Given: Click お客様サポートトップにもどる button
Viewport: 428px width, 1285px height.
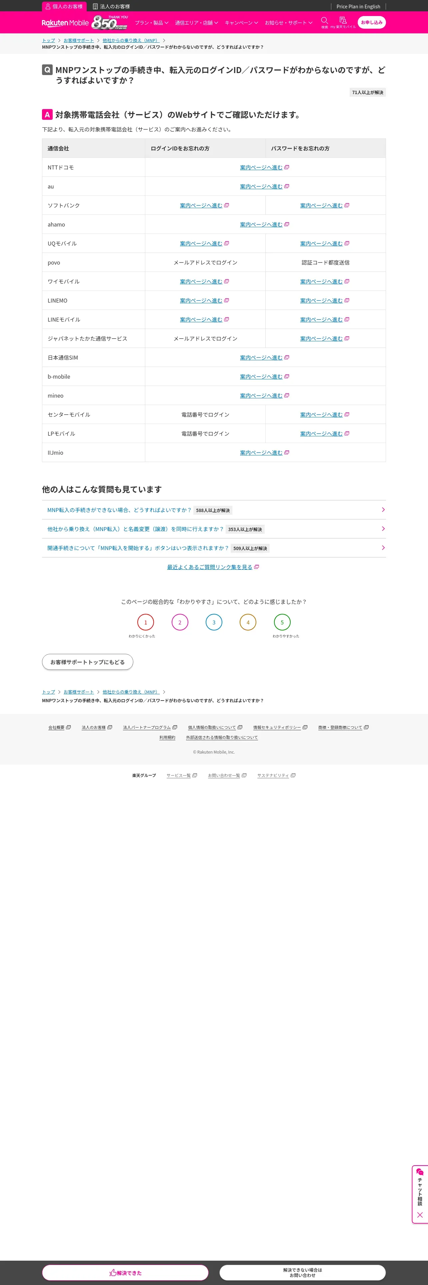Looking at the screenshot, I should pos(88,662).
